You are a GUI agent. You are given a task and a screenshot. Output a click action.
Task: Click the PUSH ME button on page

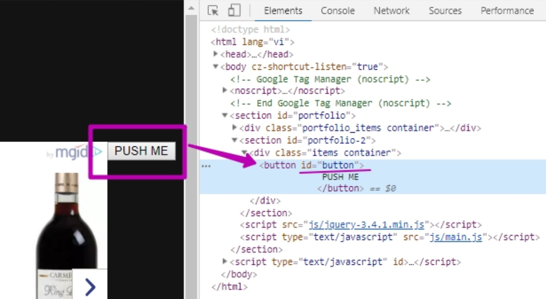point(141,151)
